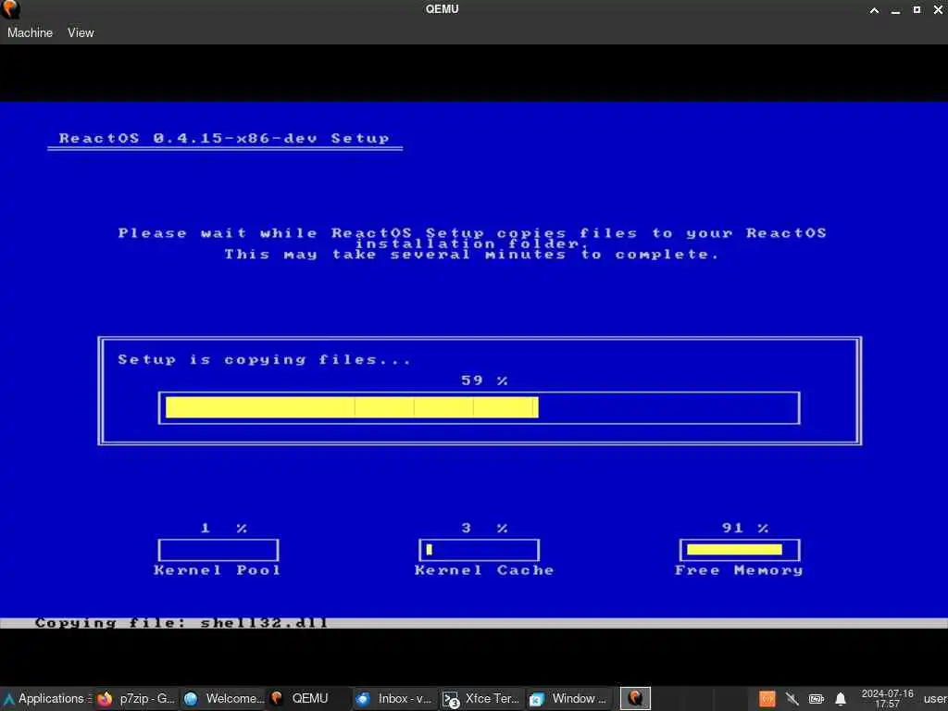Open the network disconnected tray icon

coord(792,699)
